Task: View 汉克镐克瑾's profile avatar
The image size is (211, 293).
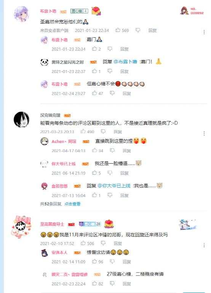Action: tap(22, 119)
